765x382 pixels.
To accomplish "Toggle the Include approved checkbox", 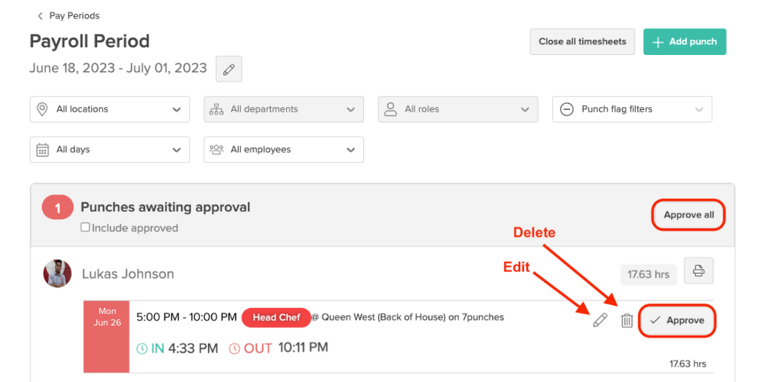I will (86, 227).
